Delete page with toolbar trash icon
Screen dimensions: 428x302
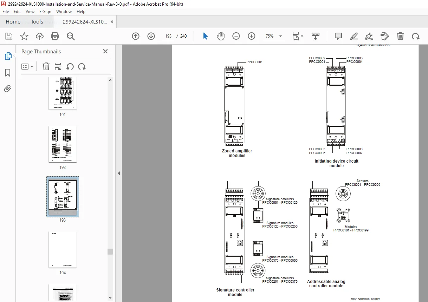click(x=400, y=36)
